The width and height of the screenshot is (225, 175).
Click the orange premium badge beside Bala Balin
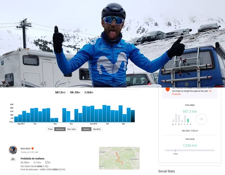(33, 148)
